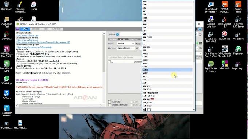Viewport: 248px width, 139px height.
Task: Open the hamburger menu in Android ToolBox
Action: [18, 29]
